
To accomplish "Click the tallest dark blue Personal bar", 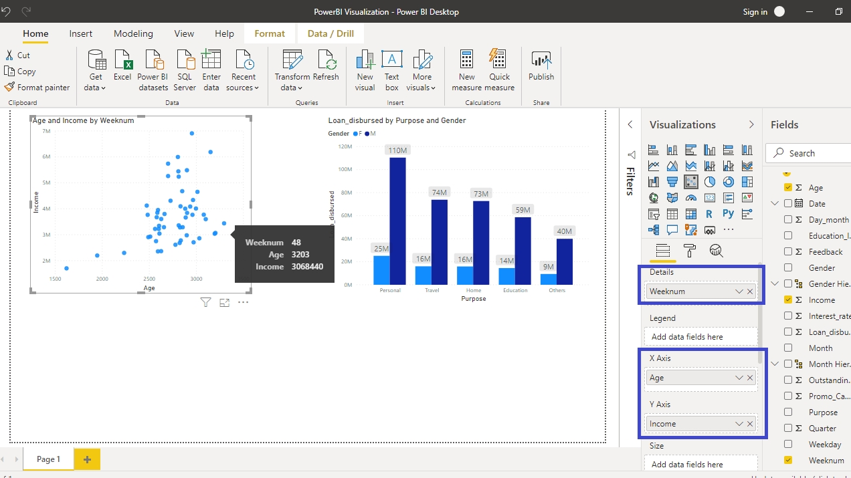I will (x=397, y=221).
